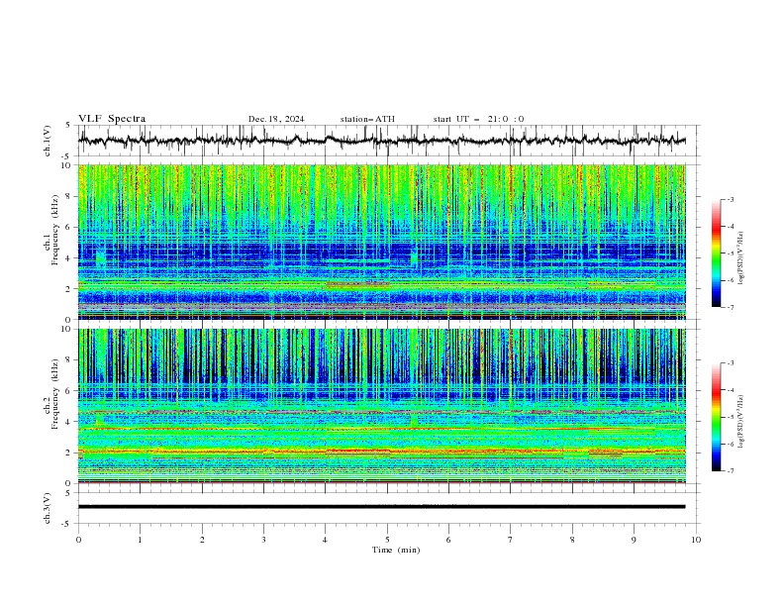Click the ch.1 PSD color scale bar

pyautogui.click(x=716, y=253)
